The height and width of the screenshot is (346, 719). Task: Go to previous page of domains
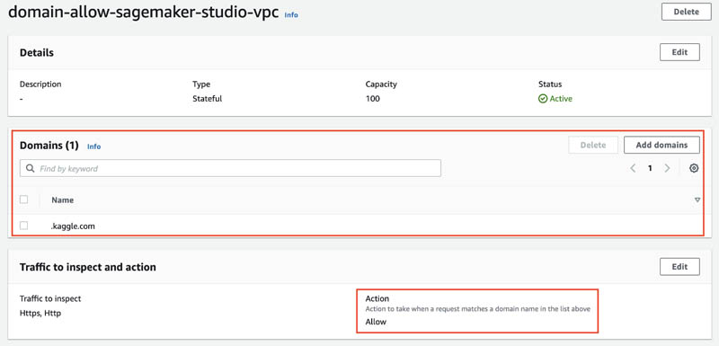point(633,168)
